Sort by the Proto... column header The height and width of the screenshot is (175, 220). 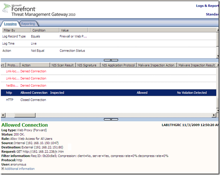(13, 65)
